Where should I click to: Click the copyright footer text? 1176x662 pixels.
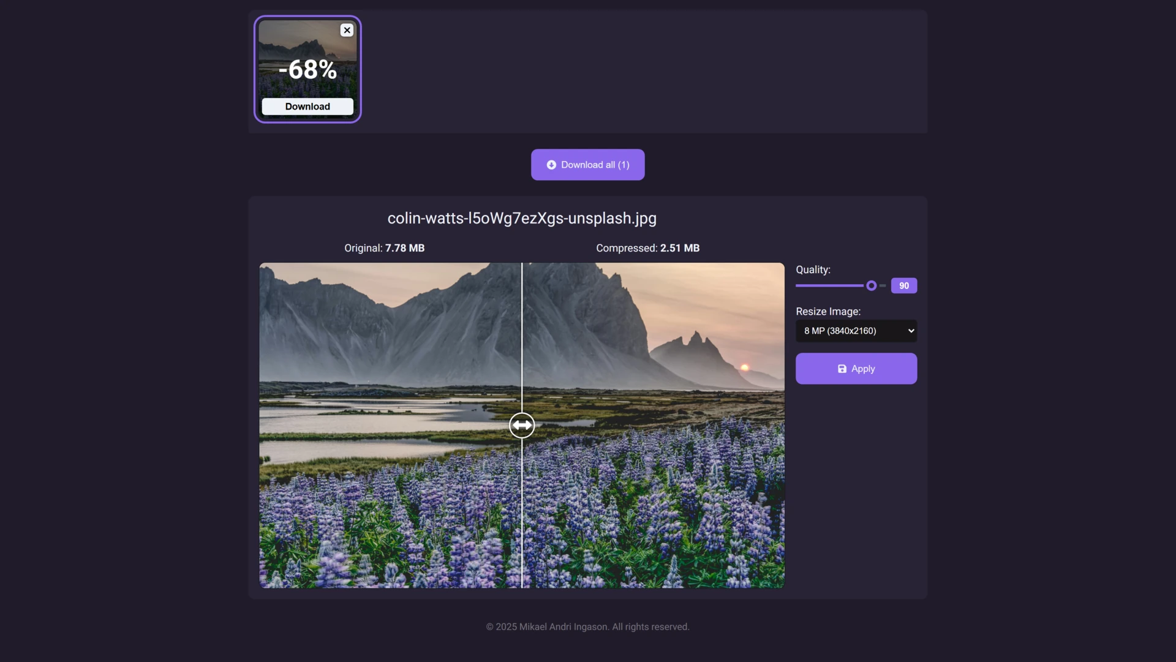tap(587, 626)
